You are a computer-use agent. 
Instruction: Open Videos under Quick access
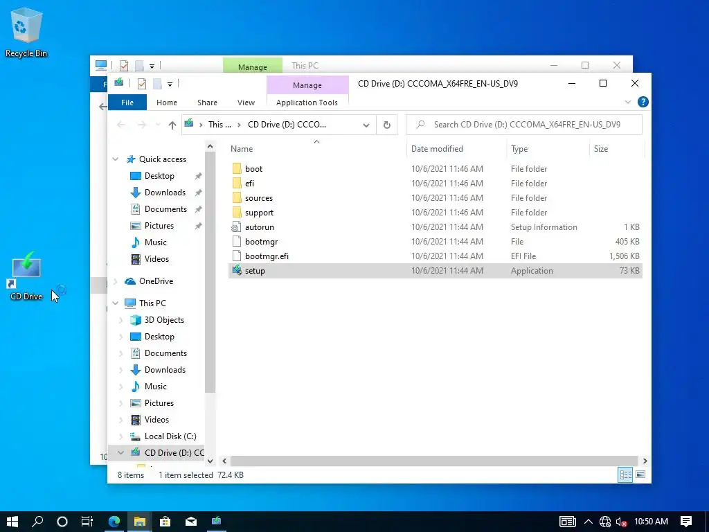[156, 259]
